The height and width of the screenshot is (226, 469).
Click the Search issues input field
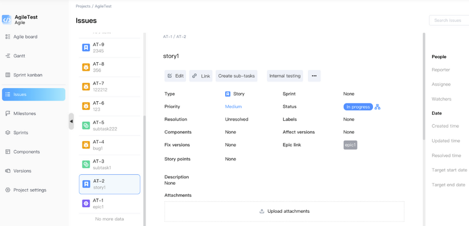click(448, 20)
